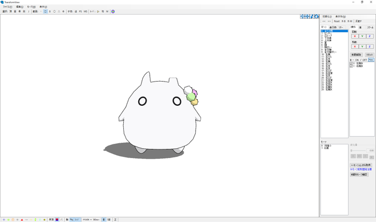Click the blue Z rotation button
The height and width of the screenshot is (222, 376).
(369, 36)
